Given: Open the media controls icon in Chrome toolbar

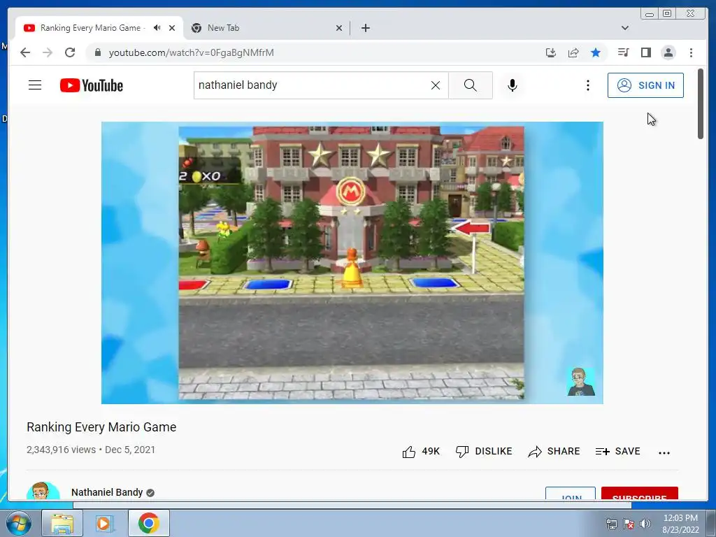Looking at the screenshot, I should point(623,52).
